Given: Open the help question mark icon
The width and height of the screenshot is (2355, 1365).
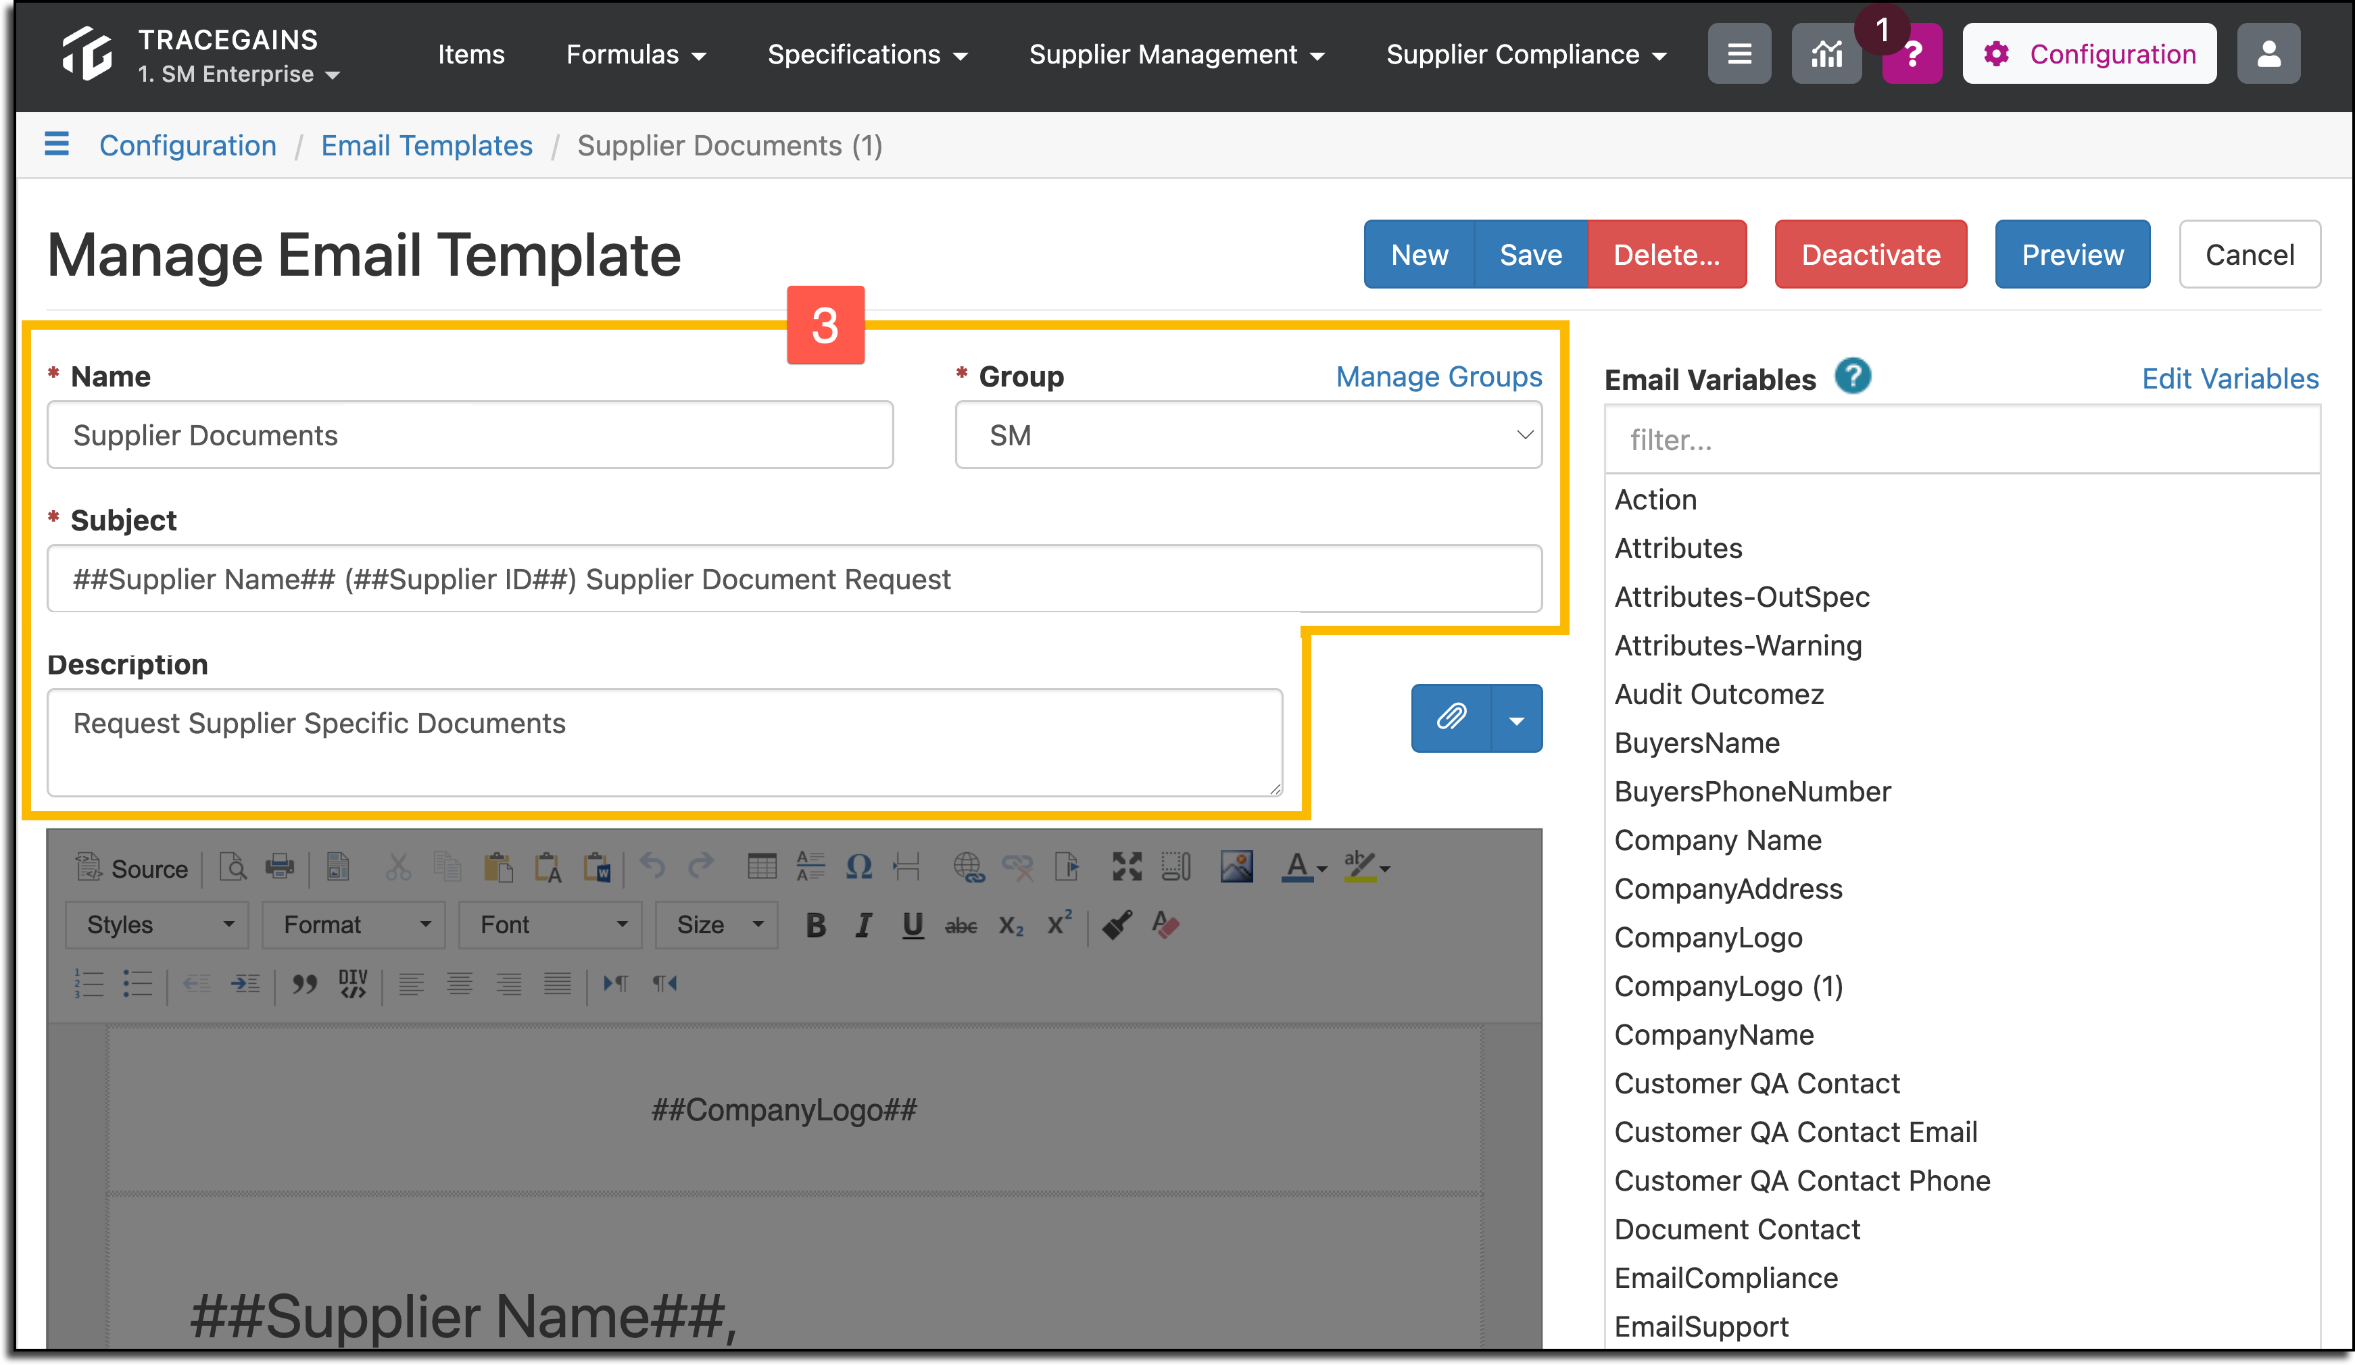Looking at the screenshot, I should (x=1912, y=54).
